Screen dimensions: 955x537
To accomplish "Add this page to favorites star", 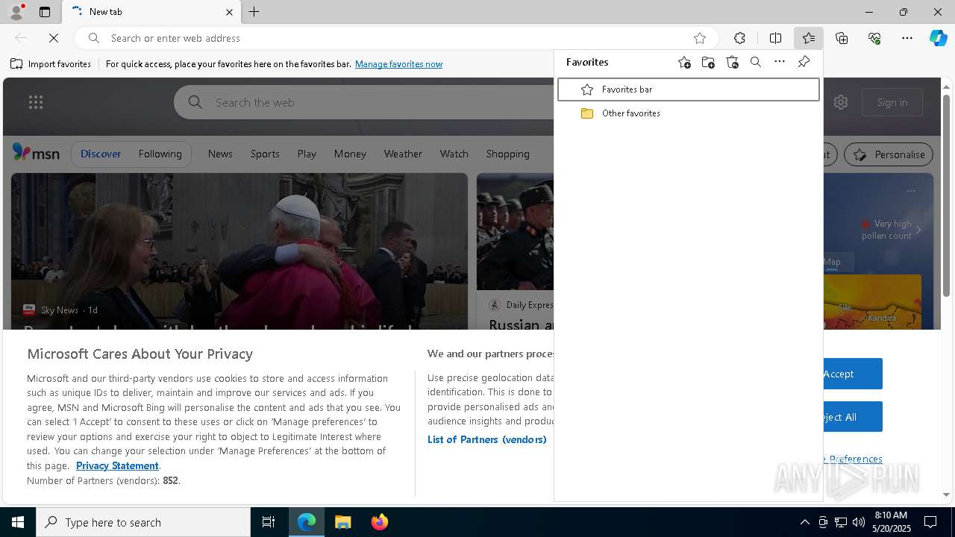I will 700,38.
